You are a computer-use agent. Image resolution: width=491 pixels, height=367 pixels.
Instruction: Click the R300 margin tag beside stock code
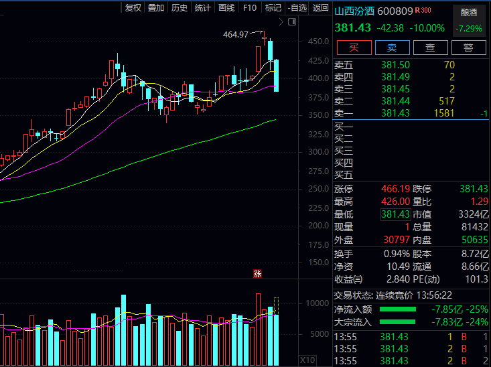tap(423, 11)
